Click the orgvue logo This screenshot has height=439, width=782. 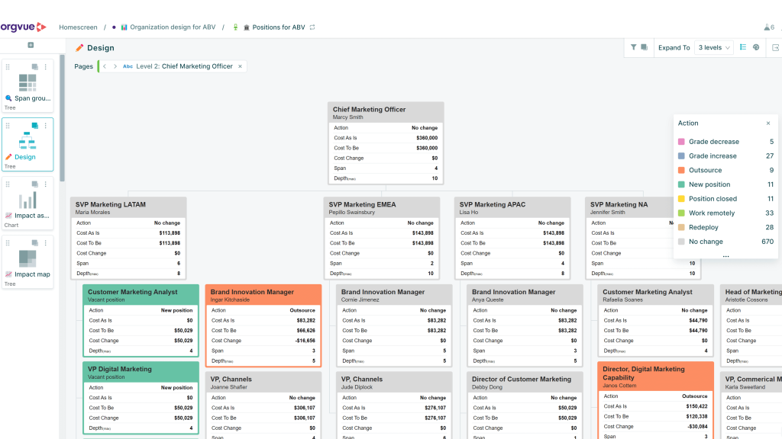[23, 27]
